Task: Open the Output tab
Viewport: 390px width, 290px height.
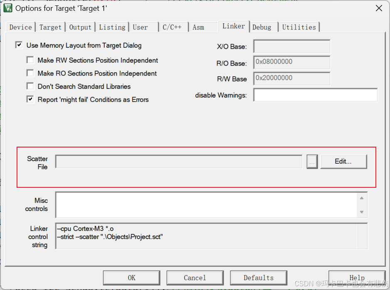Action: [80, 27]
